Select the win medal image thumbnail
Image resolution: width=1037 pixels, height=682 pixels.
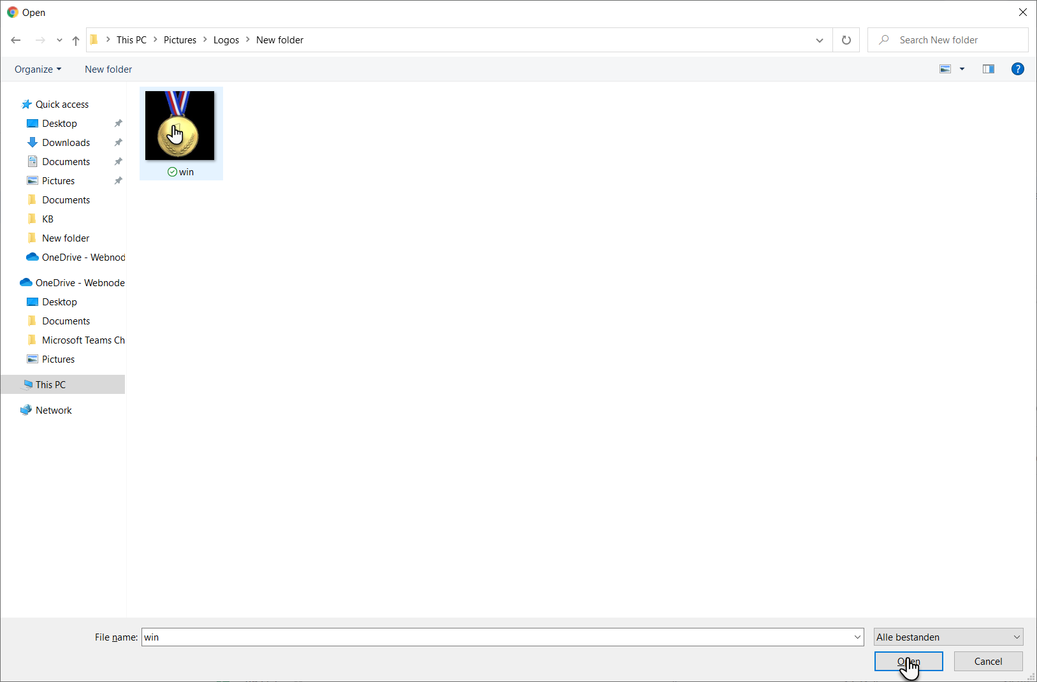tap(180, 126)
